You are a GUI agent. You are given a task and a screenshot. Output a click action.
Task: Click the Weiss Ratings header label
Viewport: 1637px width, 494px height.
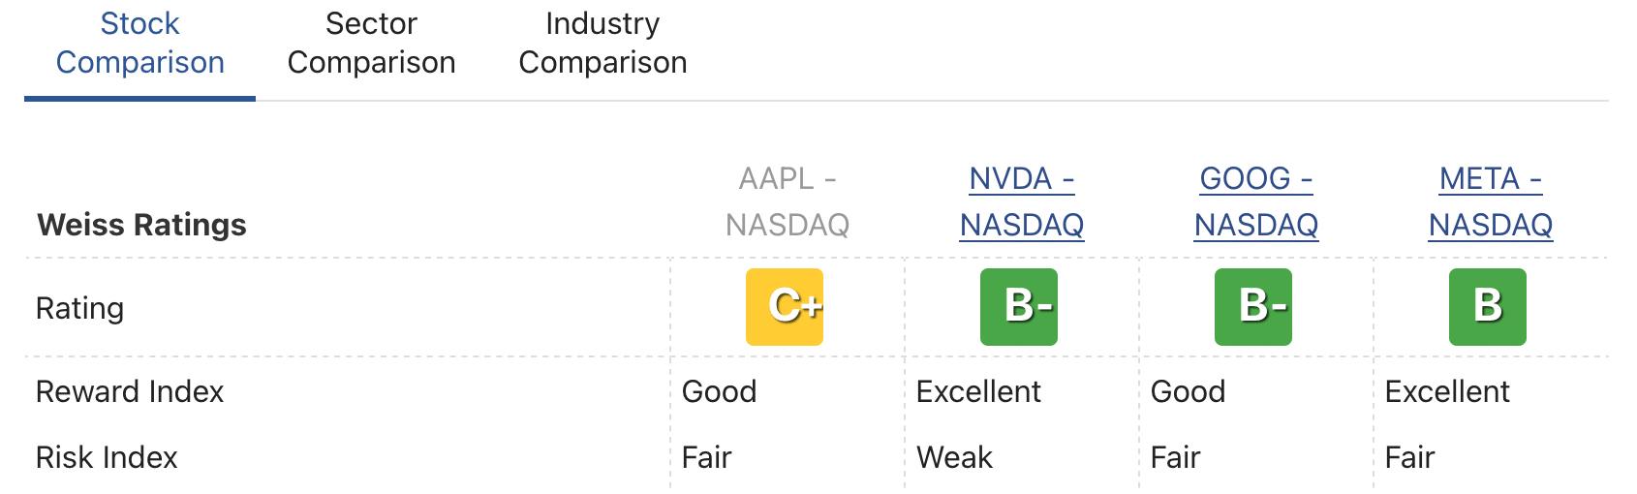pyautogui.click(x=141, y=225)
